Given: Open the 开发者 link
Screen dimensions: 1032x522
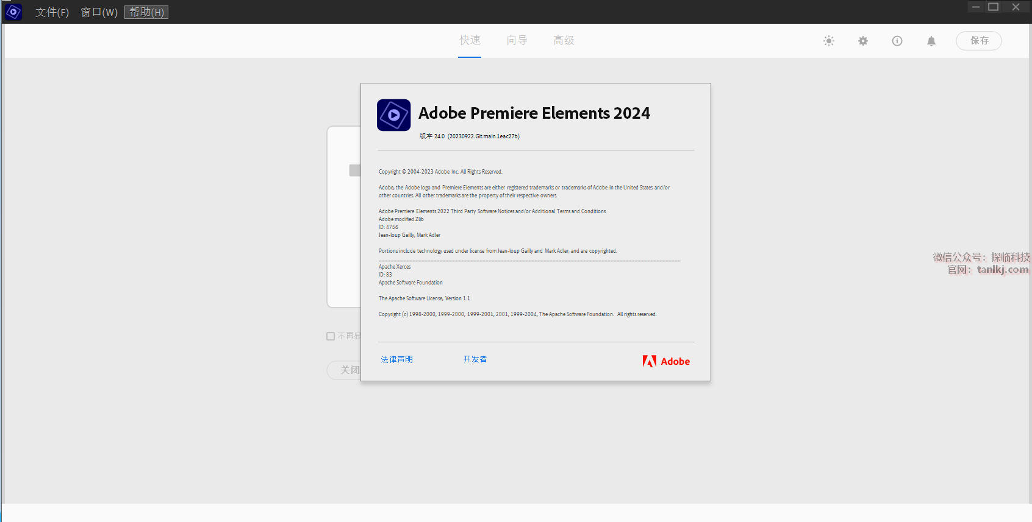Looking at the screenshot, I should point(475,359).
